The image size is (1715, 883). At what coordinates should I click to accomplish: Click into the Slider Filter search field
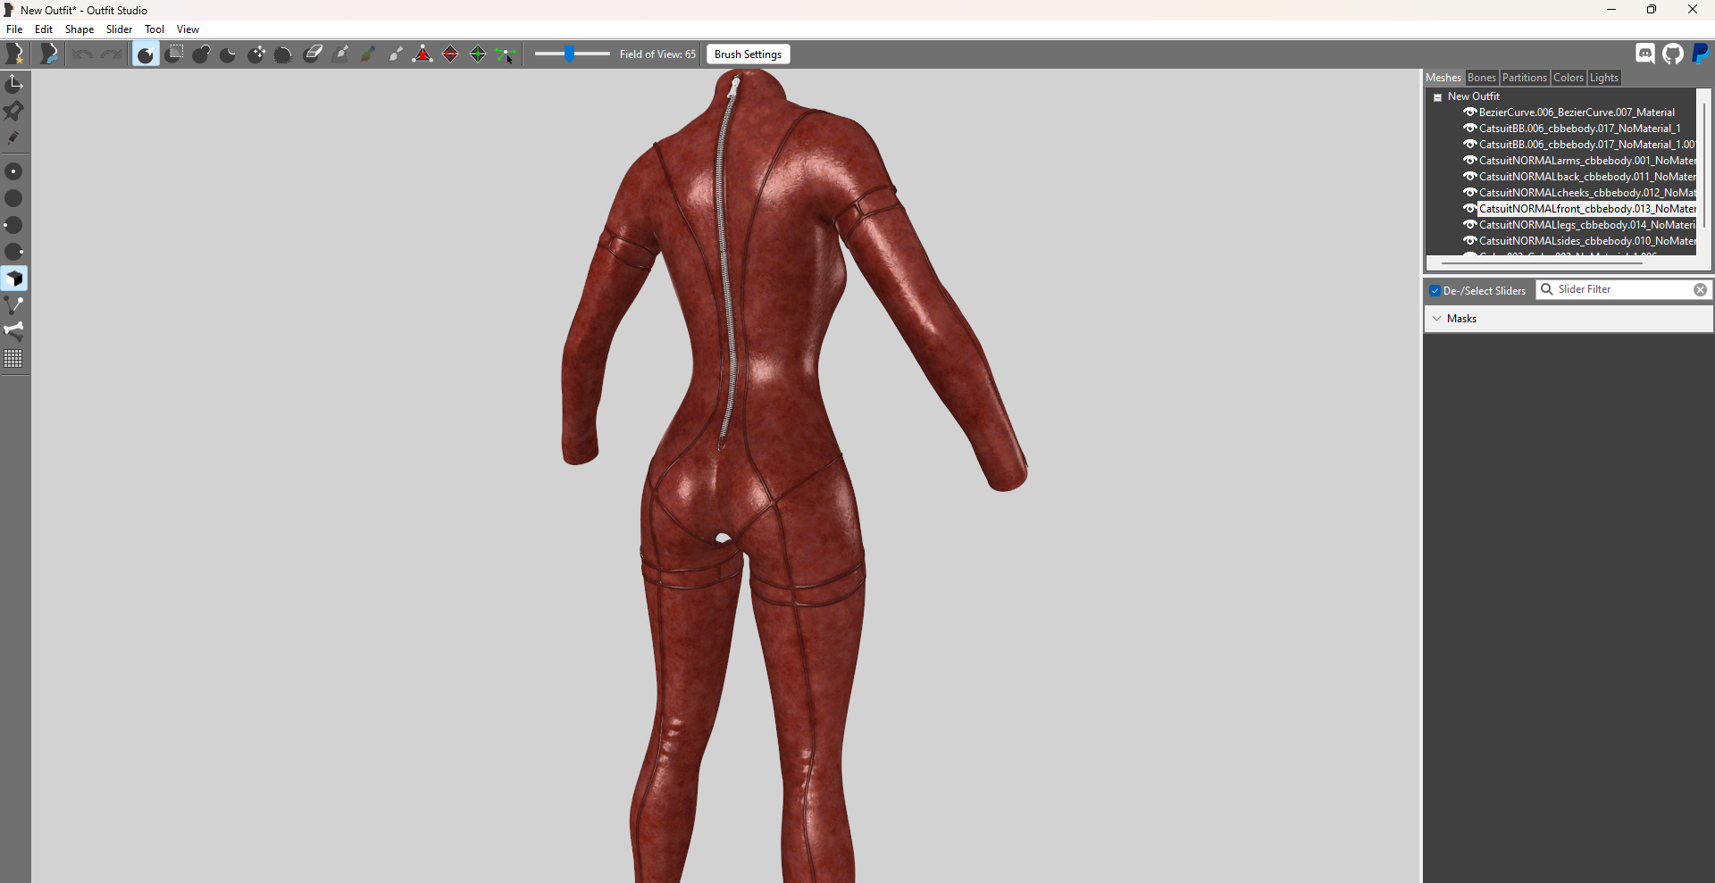pos(1623,289)
